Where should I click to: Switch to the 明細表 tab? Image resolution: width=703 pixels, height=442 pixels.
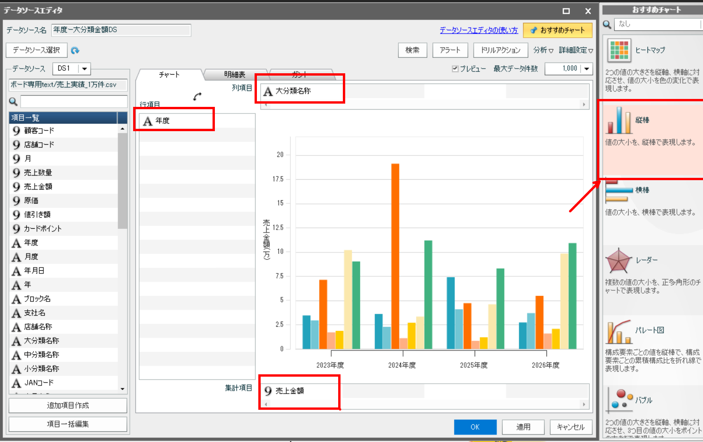[x=234, y=75]
